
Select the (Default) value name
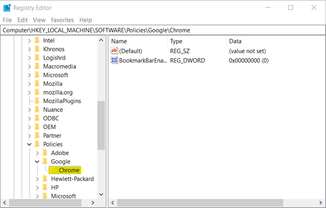pyautogui.click(x=130, y=51)
